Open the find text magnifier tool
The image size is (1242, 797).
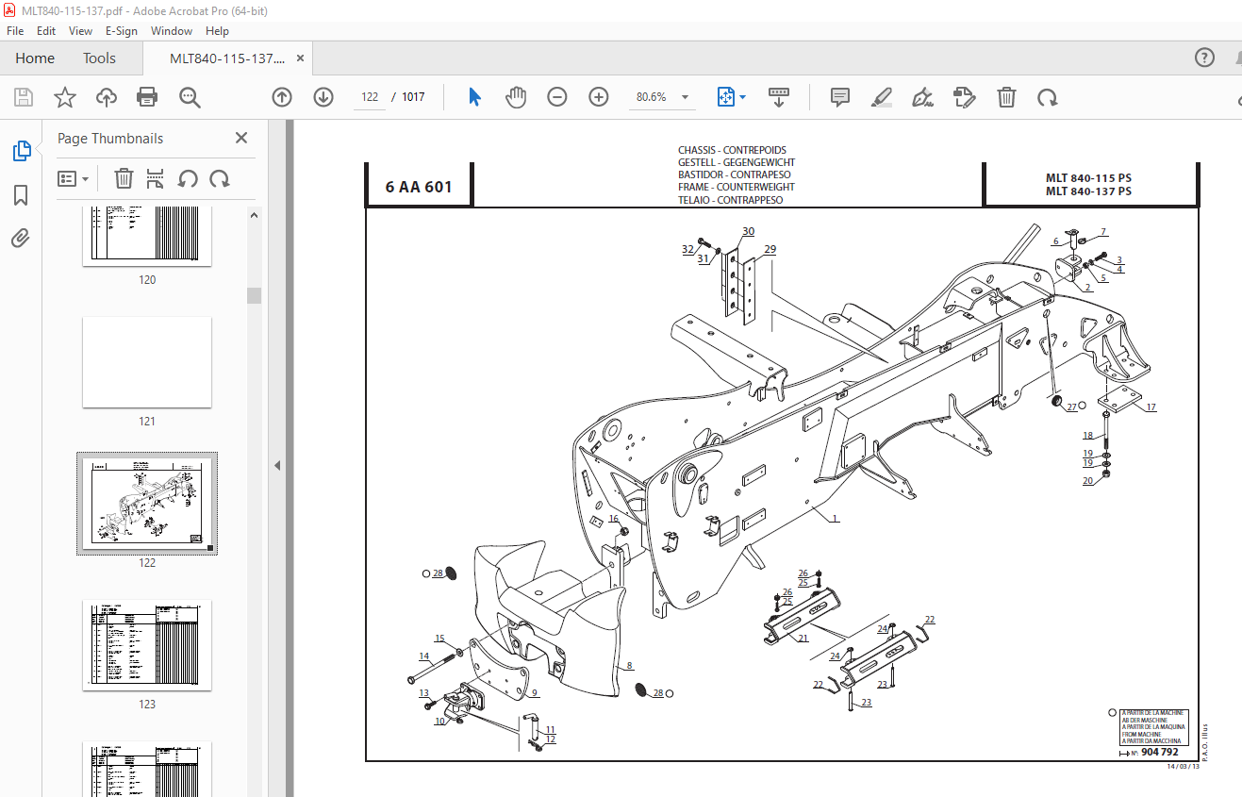pos(190,97)
